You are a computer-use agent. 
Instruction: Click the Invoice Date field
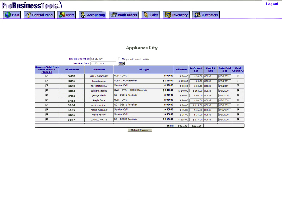pos(103,63)
